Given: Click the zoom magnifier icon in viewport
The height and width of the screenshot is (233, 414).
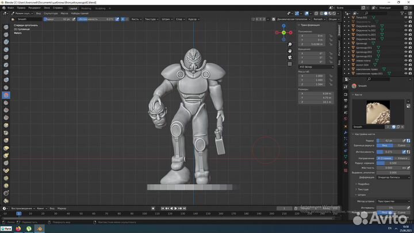Looking at the screenshot, I should pyautogui.click(x=290, y=44).
